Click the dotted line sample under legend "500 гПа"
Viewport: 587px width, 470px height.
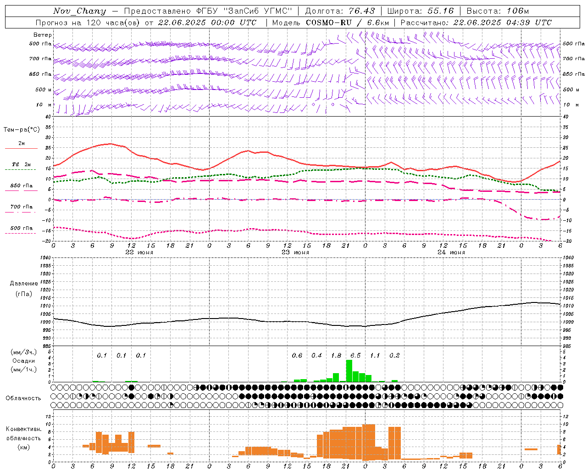[x=21, y=233]
